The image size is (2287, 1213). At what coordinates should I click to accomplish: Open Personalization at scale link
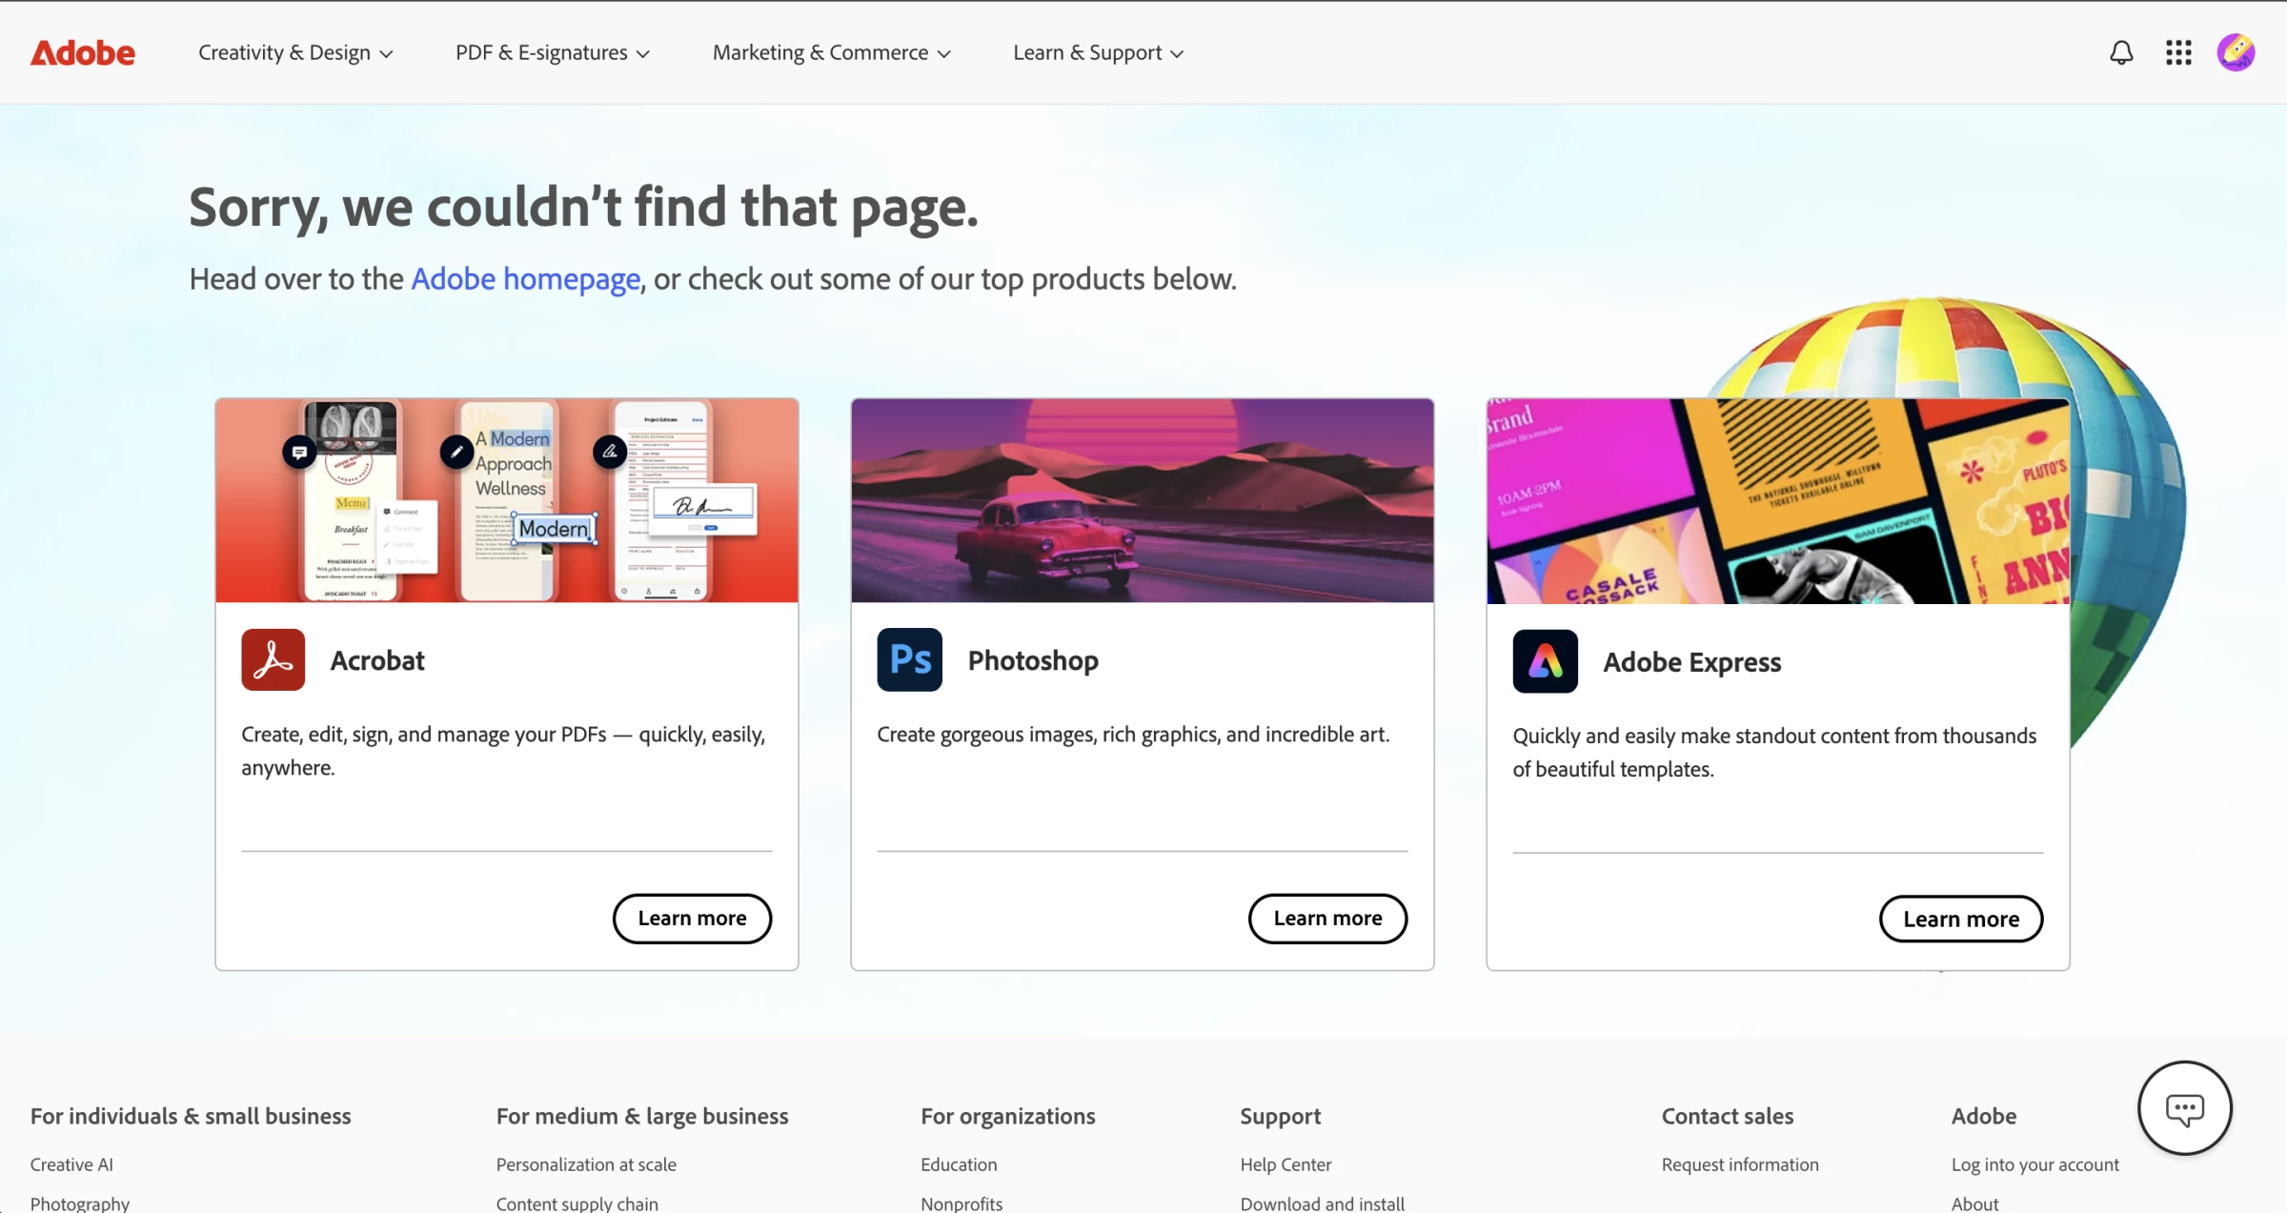(586, 1164)
